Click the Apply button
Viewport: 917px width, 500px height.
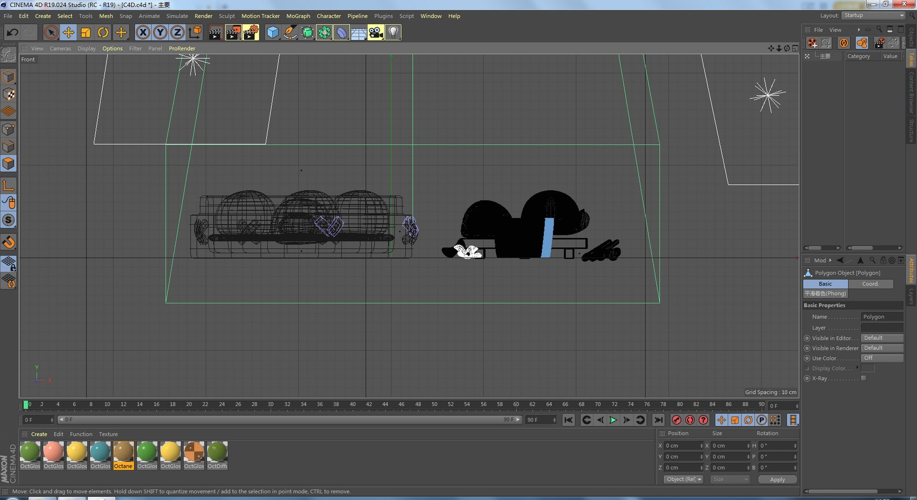[778, 479]
